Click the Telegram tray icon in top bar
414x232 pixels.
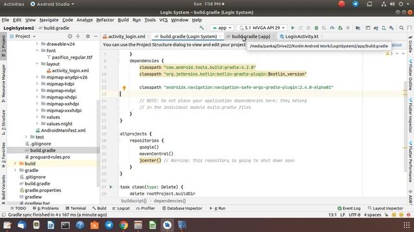tap(355, 4)
